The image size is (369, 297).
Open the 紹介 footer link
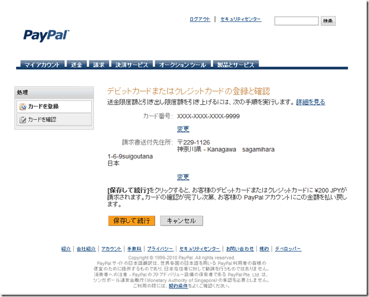pyautogui.click(x=66, y=249)
